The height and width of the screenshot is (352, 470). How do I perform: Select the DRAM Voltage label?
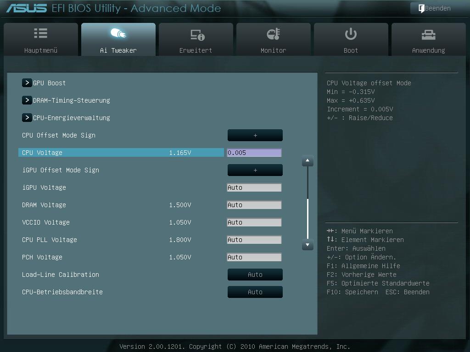coord(44,205)
